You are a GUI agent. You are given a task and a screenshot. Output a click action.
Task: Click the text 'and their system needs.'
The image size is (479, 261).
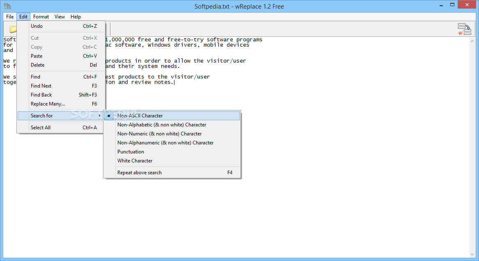pos(143,66)
